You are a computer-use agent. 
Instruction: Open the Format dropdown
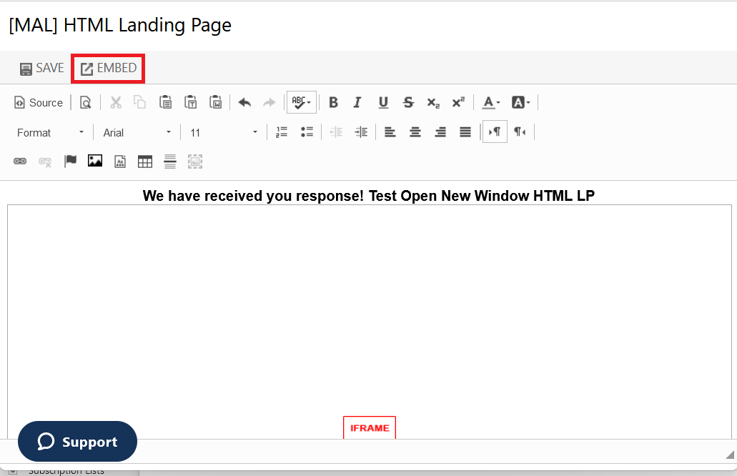tap(50, 133)
